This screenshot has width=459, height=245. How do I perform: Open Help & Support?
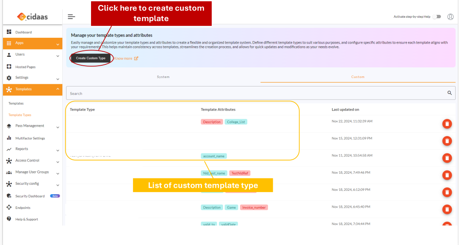[x=9, y=219]
